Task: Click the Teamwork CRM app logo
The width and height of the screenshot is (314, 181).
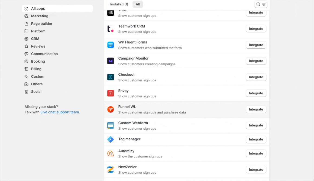Action: [111, 29]
